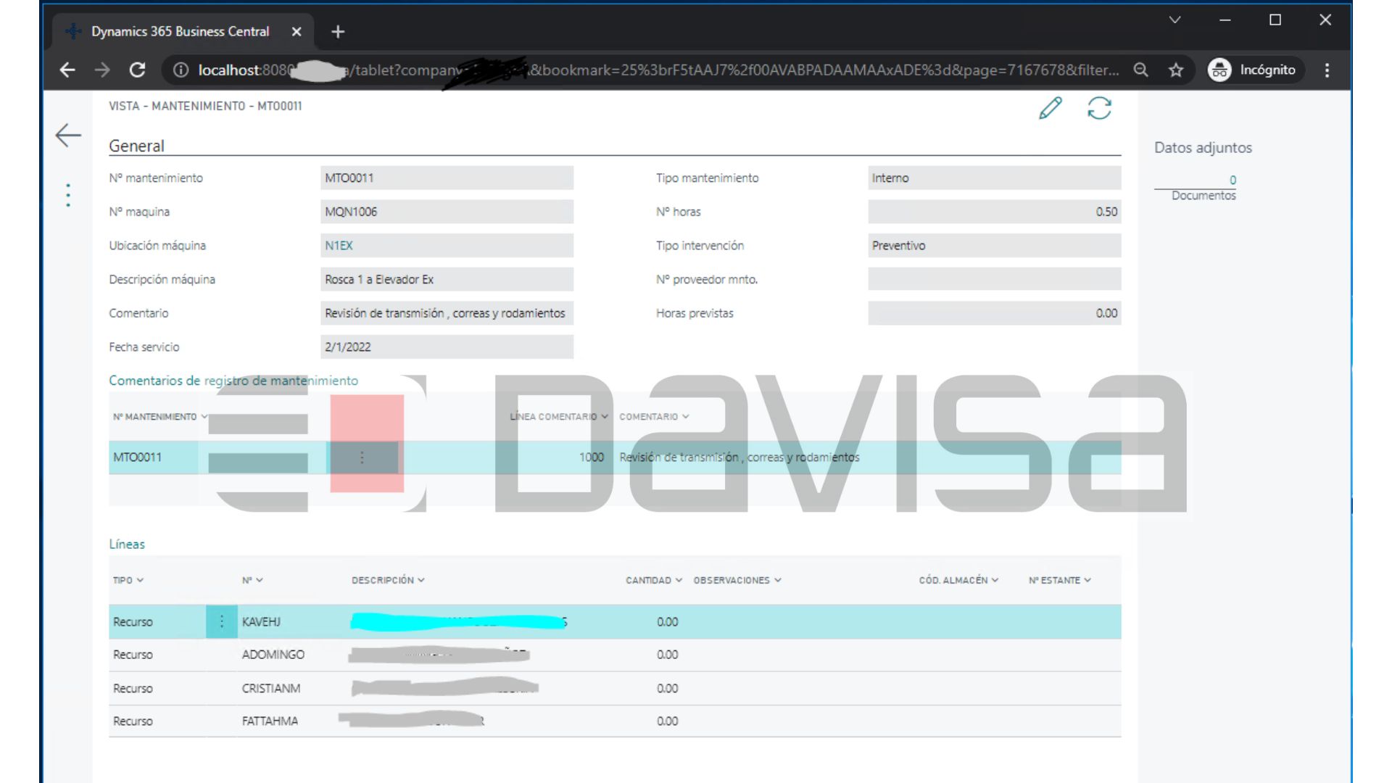
Task: Open the CANTIDAD column dropdown
Action: coord(678,580)
